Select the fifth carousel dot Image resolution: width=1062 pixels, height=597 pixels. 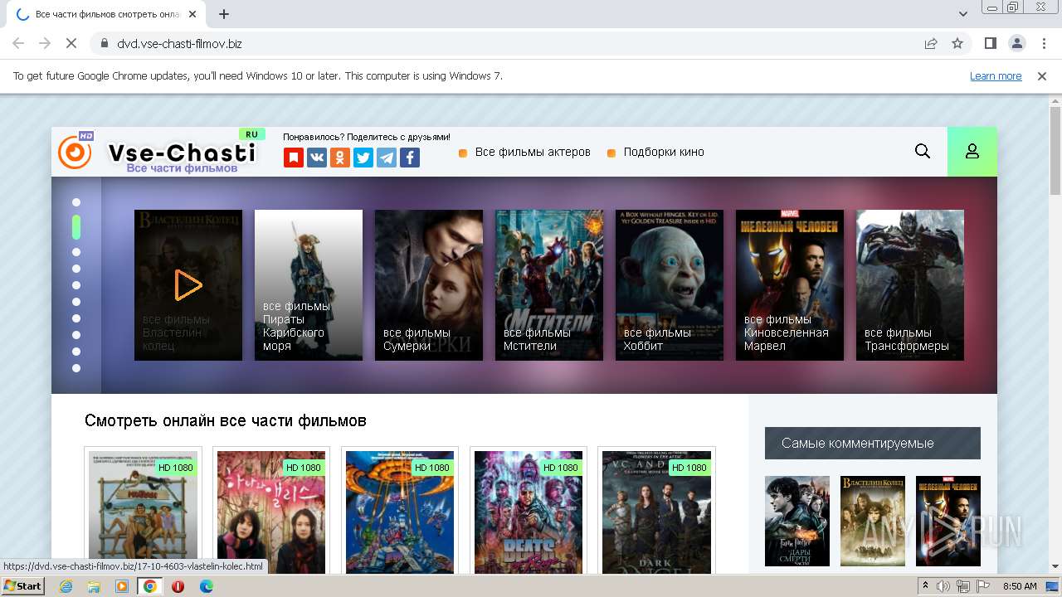pyautogui.click(x=76, y=285)
